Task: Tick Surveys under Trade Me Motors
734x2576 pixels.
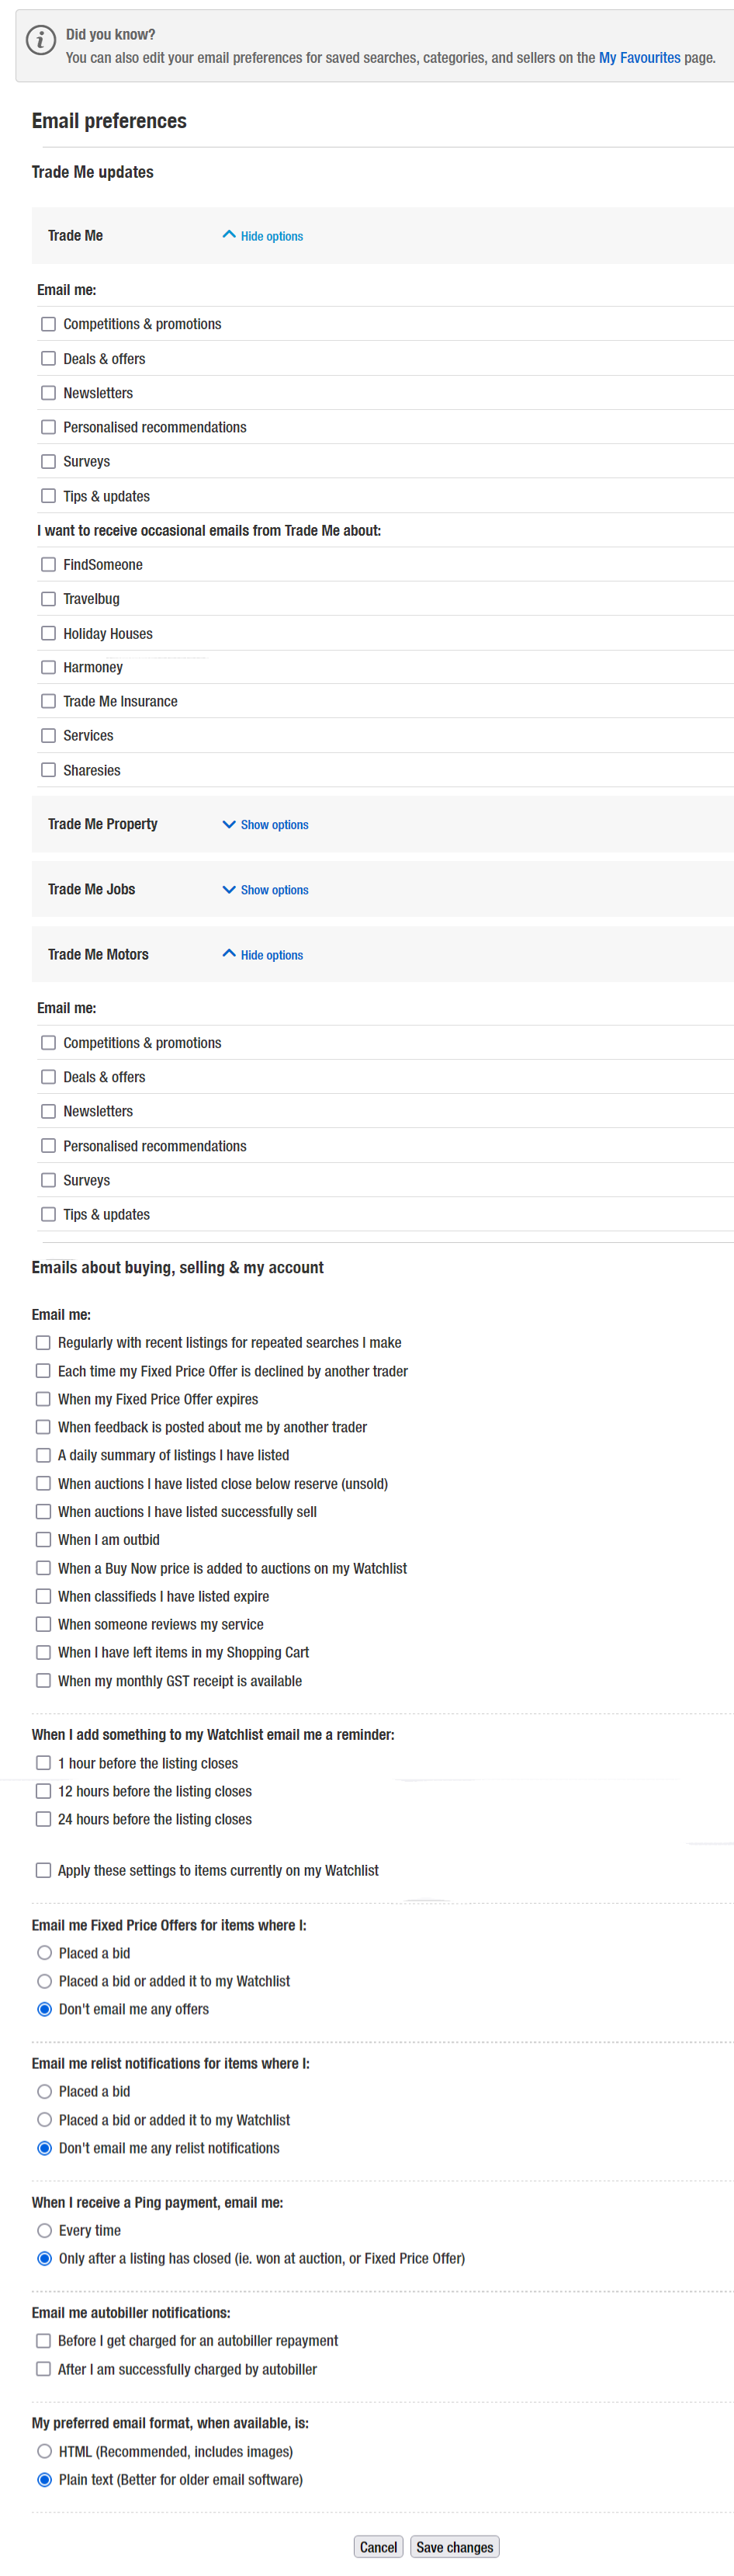Action: [x=48, y=1179]
